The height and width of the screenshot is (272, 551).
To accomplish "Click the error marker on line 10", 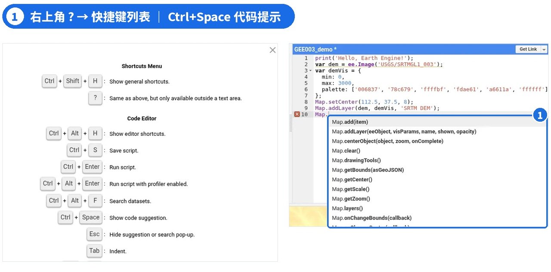I will 297,114.
